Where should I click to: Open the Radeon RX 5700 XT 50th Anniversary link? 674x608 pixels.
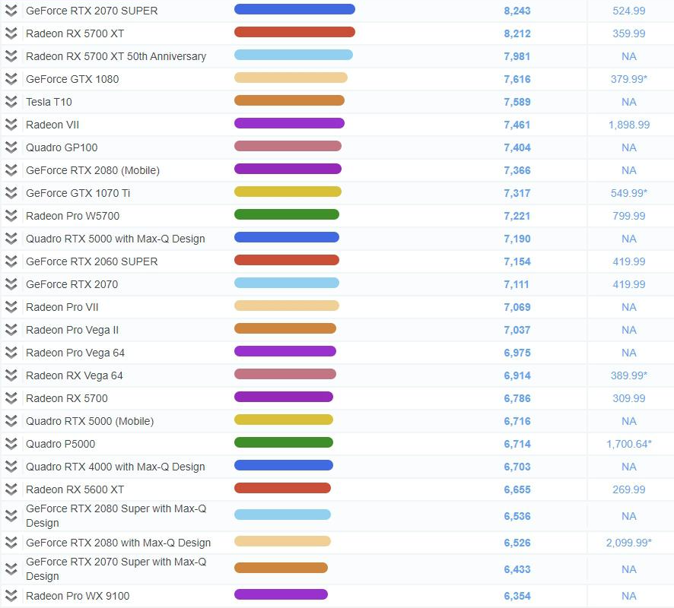pyautogui.click(x=116, y=56)
